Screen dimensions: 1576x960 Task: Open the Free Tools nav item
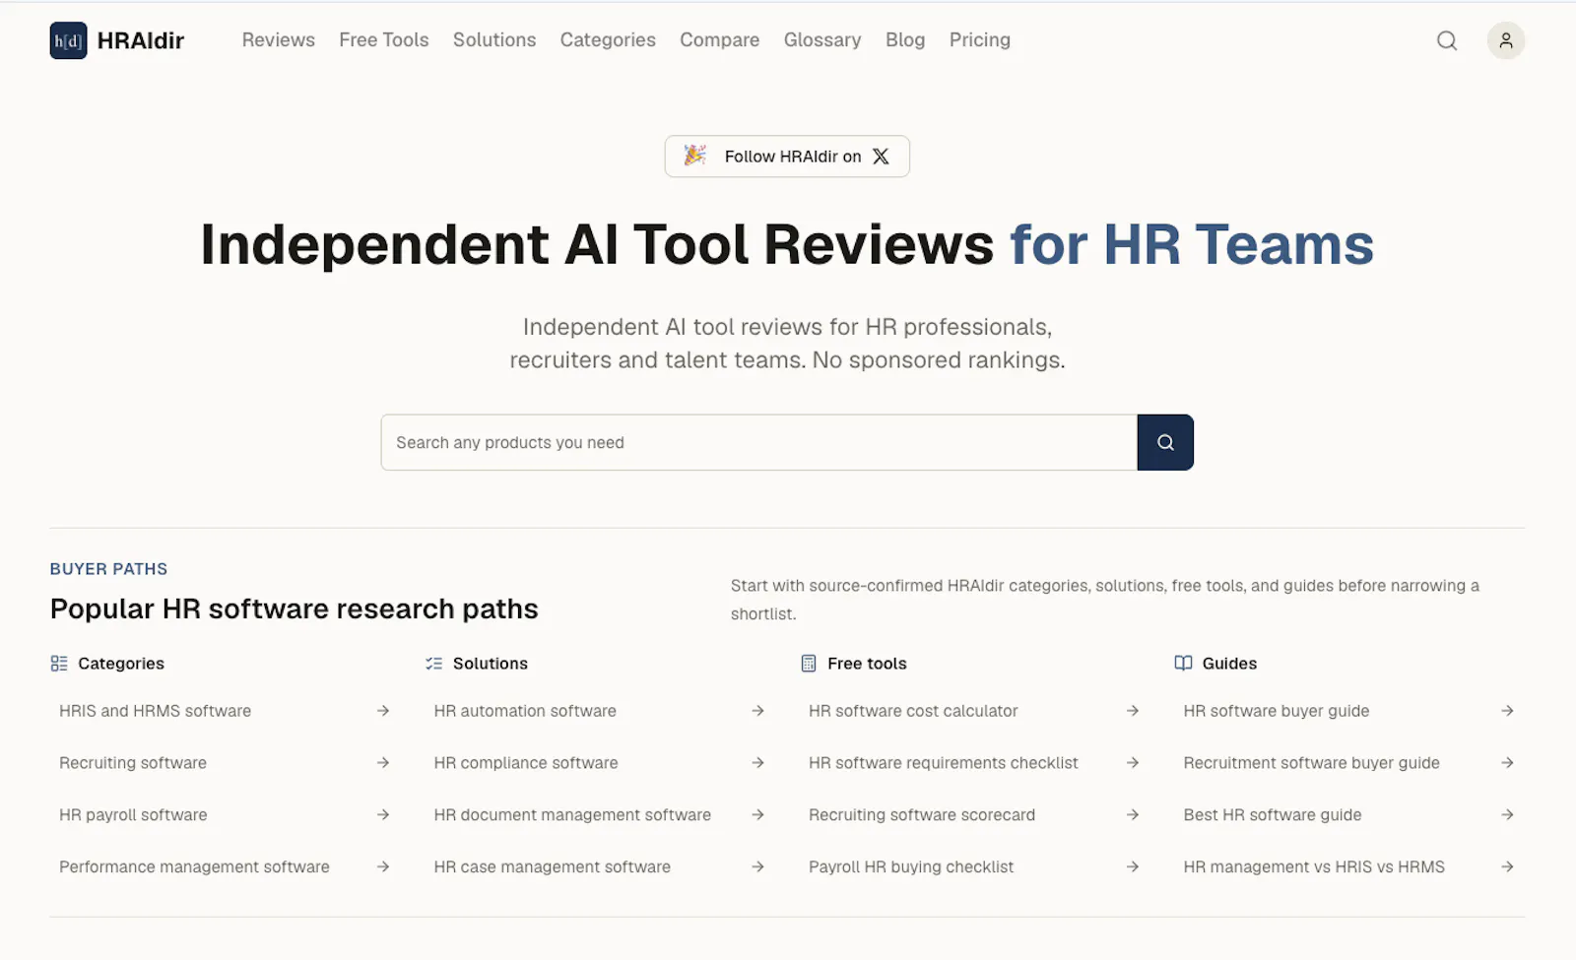[384, 40]
